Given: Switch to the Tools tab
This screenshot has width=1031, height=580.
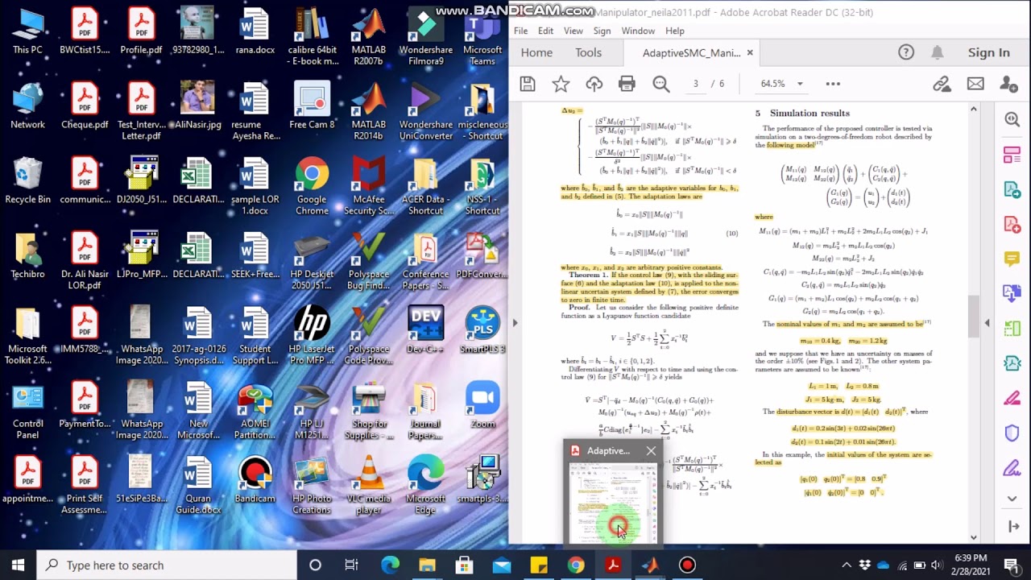Looking at the screenshot, I should [x=588, y=52].
